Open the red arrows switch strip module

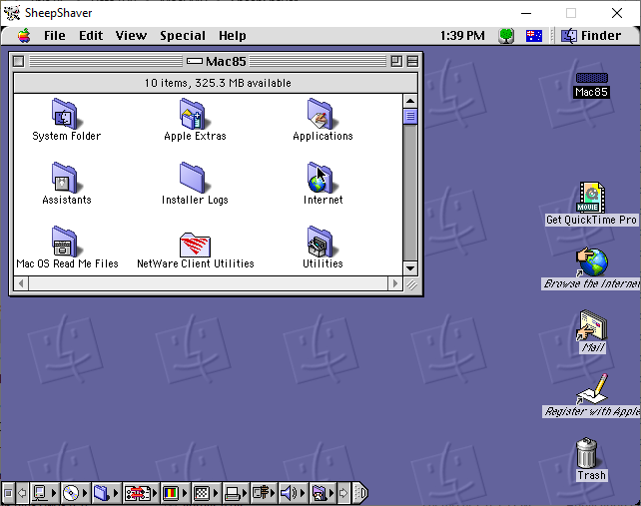(140, 493)
